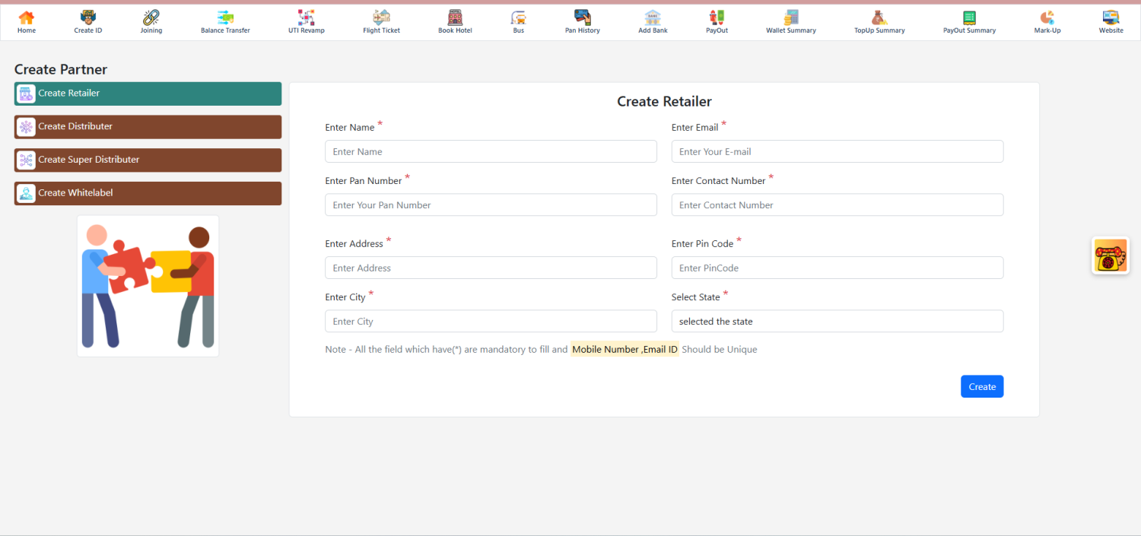1141x536 pixels.
Task: Select the Balance Transfer icon
Action: pos(225,17)
